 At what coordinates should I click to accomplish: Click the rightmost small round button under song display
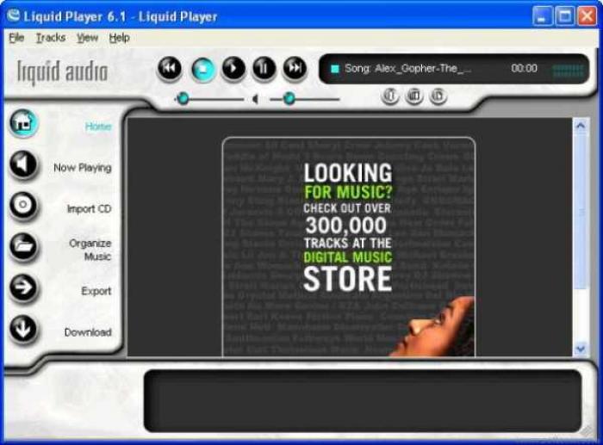(x=438, y=96)
